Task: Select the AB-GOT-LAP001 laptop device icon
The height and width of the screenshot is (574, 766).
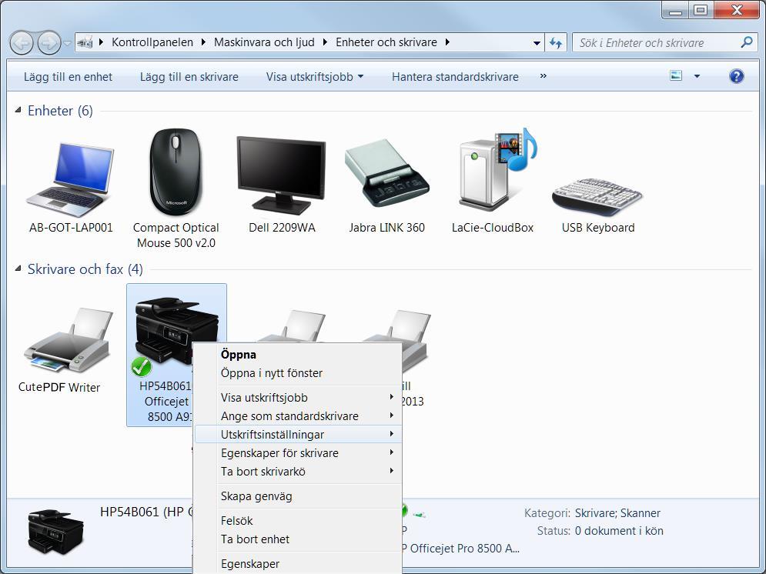Action: click(x=70, y=179)
